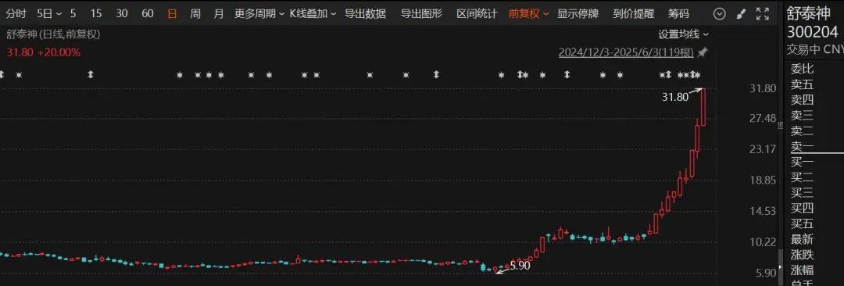
Task: Select the drawing brush tool icon
Action: click(741, 14)
